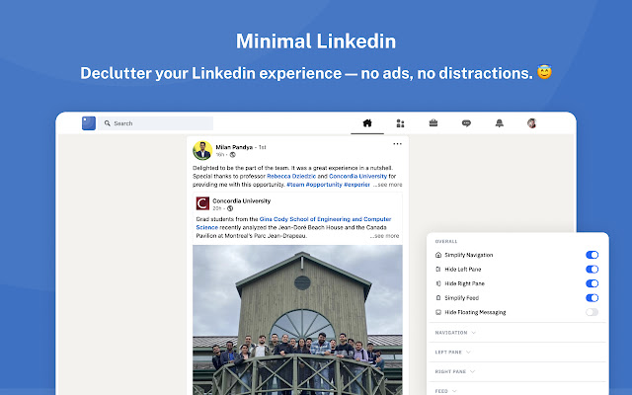
Task: Toggle the Simplify Feed switch
Action: pyautogui.click(x=592, y=298)
